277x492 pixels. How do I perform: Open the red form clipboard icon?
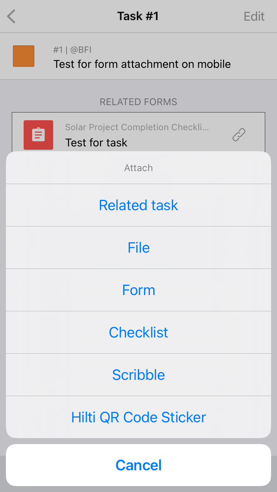click(x=38, y=135)
